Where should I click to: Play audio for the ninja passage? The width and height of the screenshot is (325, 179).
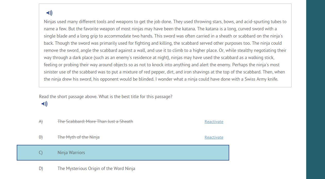coord(49,13)
